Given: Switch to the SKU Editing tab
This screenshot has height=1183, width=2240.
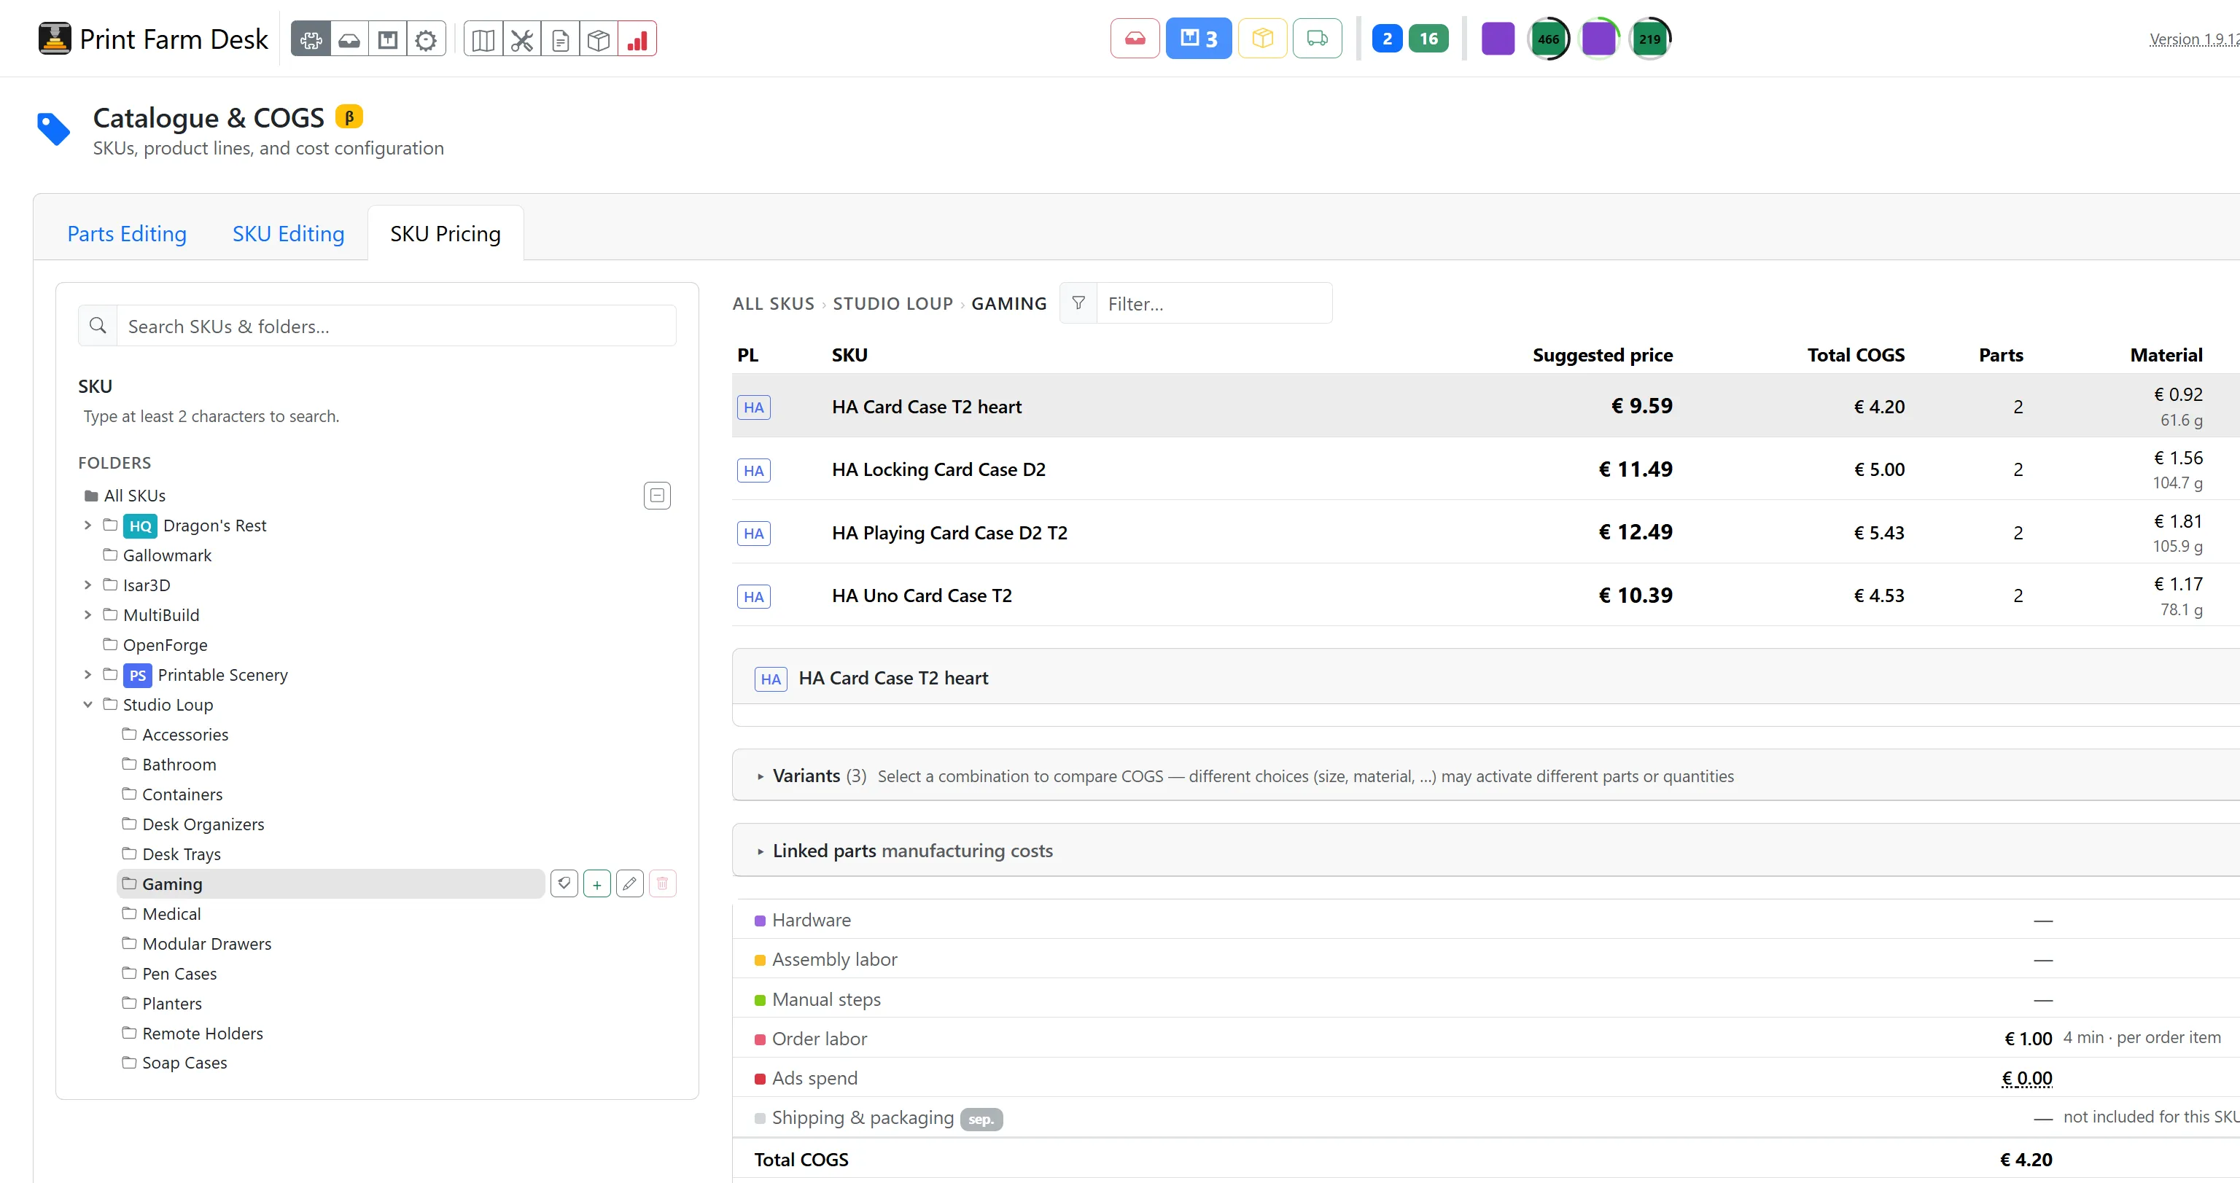Looking at the screenshot, I should (288, 234).
